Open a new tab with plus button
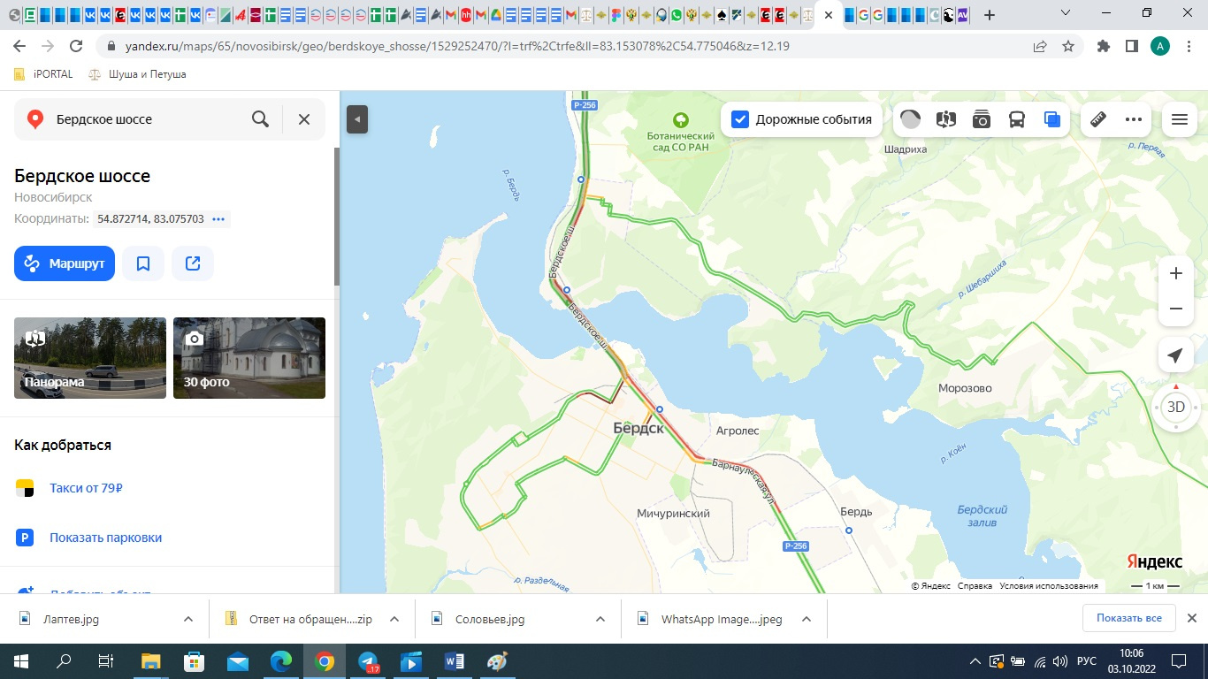 (x=989, y=15)
